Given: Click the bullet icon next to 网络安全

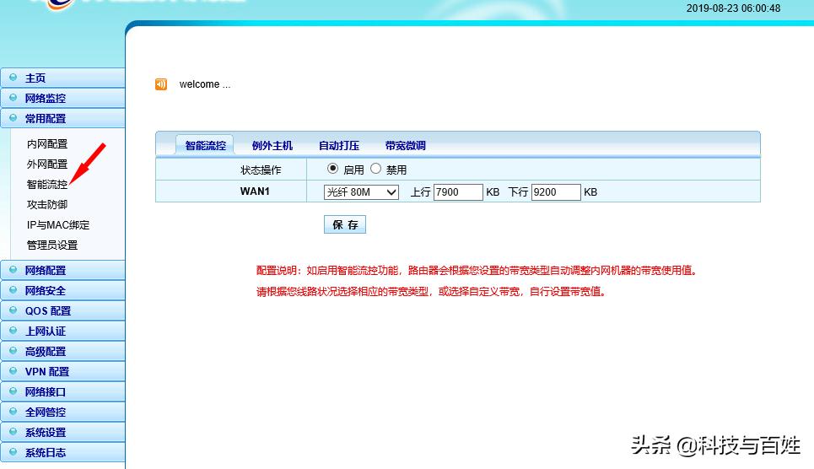Looking at the screenshot, I should coord(13,290).
